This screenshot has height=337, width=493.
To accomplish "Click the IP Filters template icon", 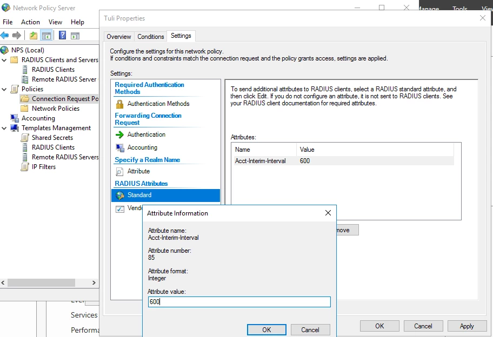I will click(25, 167).
